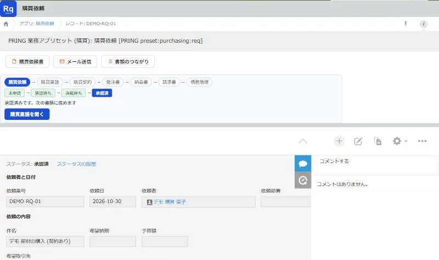Show the comments panel speech bubble tab
The image size is (439, 260).
click(303, 163)
